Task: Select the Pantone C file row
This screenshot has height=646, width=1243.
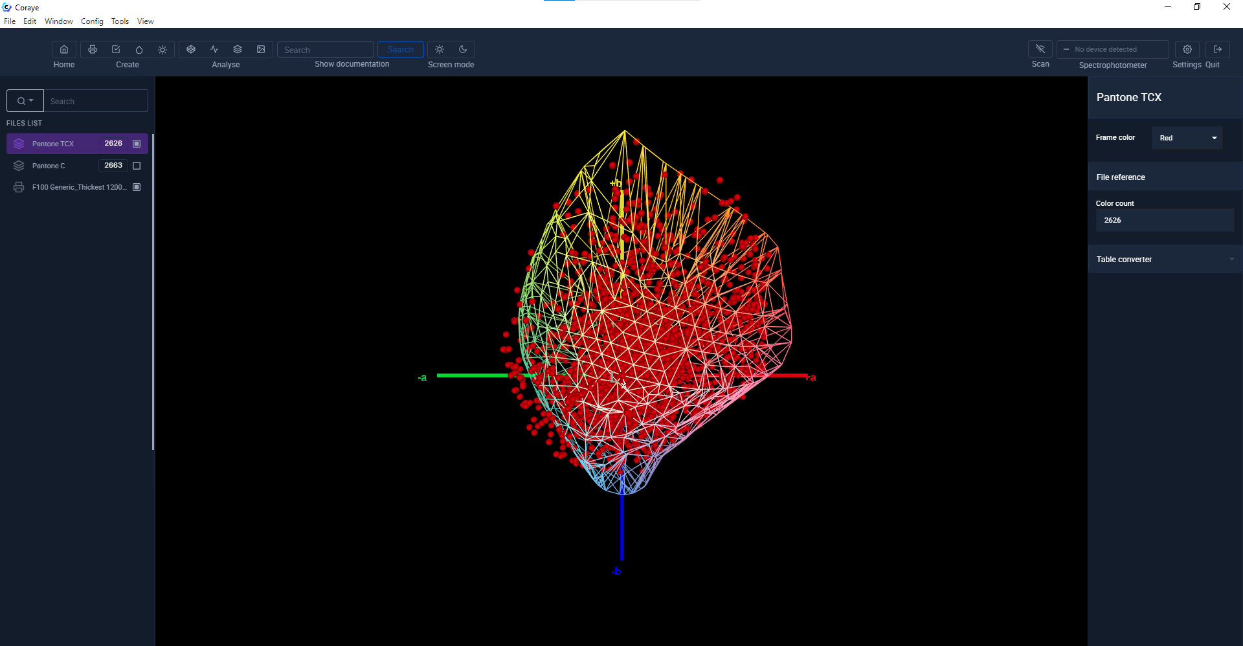Action: [77, 166]
